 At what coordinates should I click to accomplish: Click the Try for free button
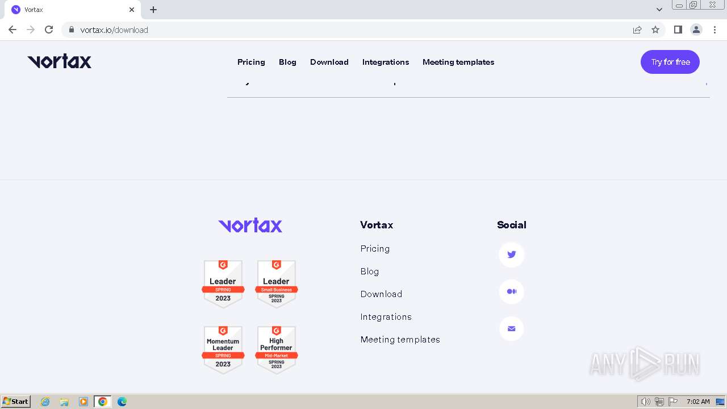(x=670, y=62)
